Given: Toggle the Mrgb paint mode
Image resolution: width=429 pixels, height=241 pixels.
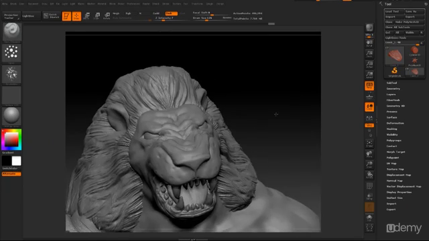Looking at the screenshot, I should (x=116, y=13).
